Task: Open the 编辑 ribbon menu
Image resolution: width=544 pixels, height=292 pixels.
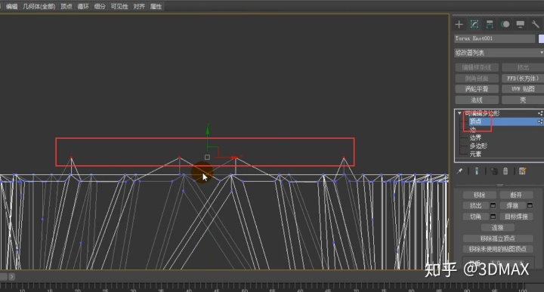Action: (11, 6)
